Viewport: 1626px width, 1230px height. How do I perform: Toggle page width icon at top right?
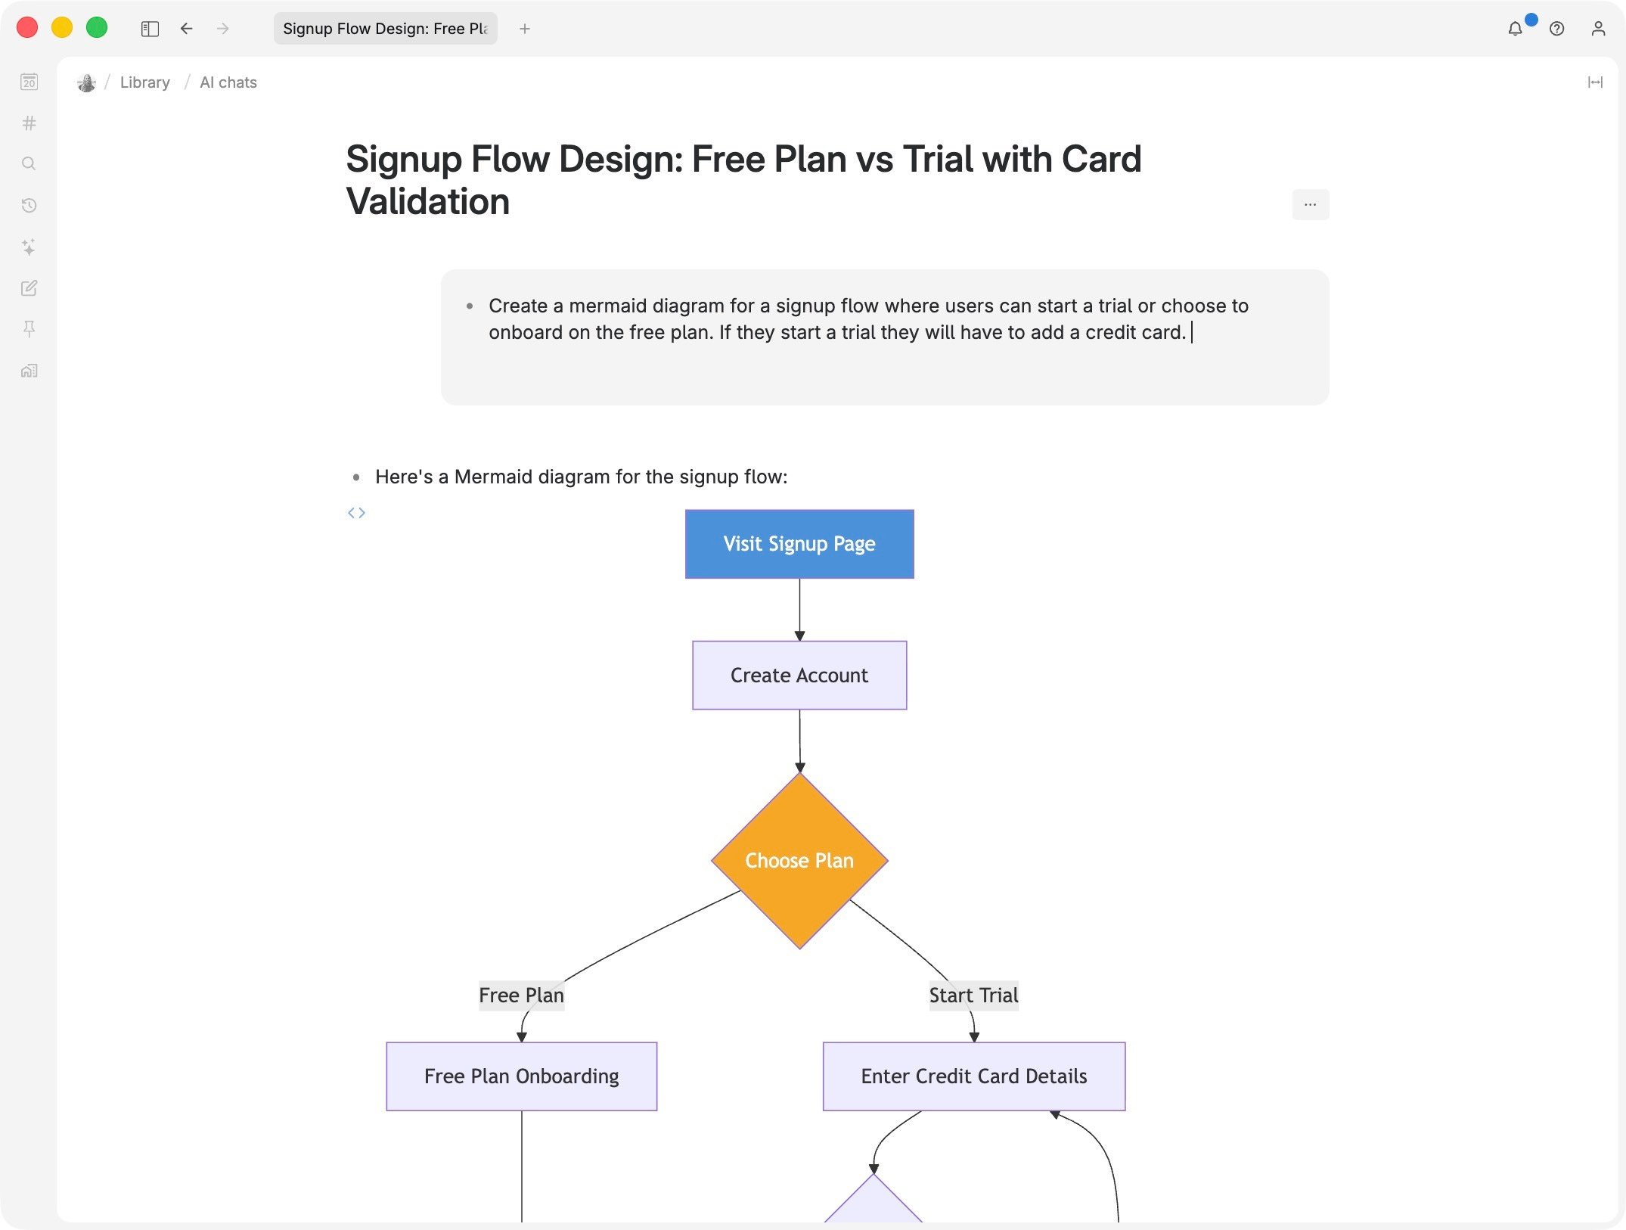point(1595,82)
